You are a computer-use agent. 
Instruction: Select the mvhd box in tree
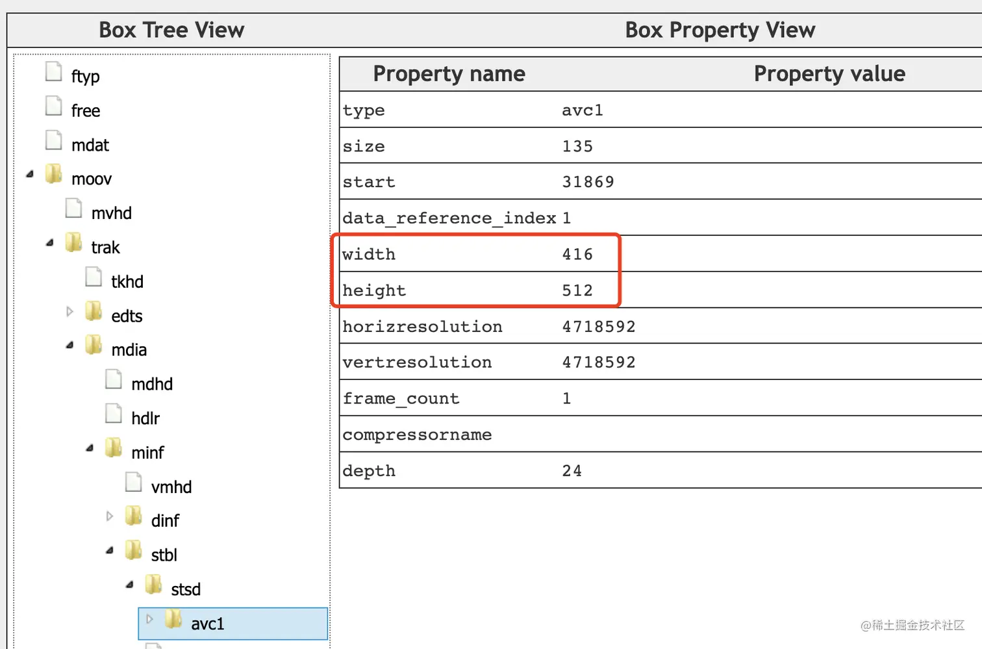coord(112,213)
